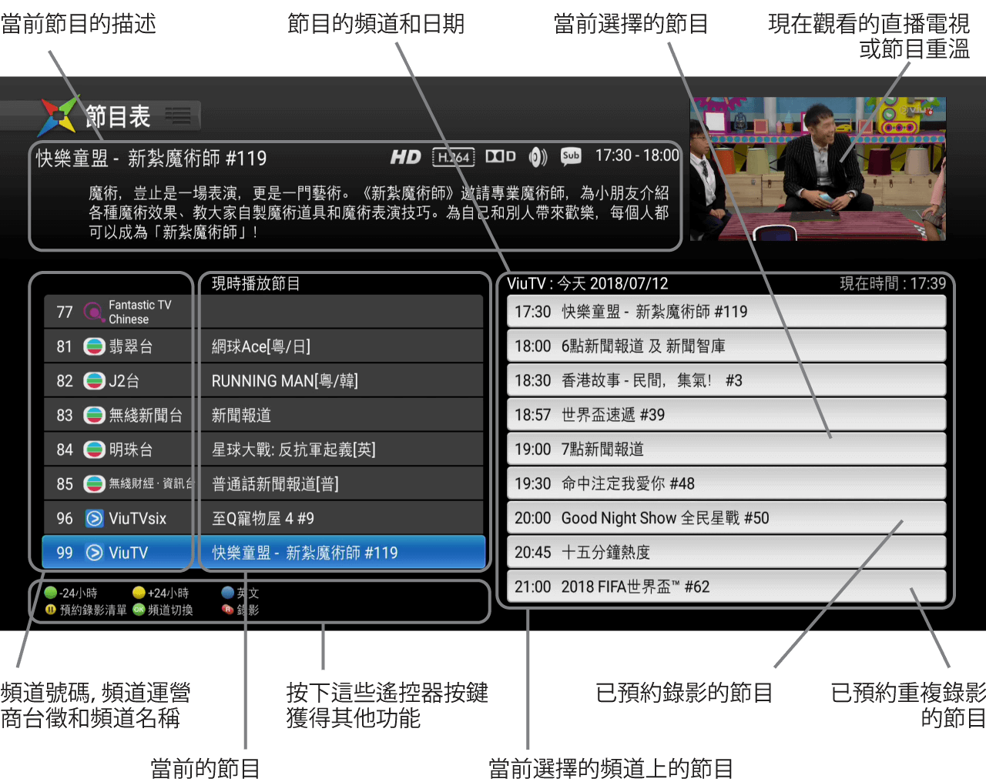Screen dimensions: 986x782
Task: Click the ViuTV 今天 2018/07/12 header
Action: [x=588, y=283]
